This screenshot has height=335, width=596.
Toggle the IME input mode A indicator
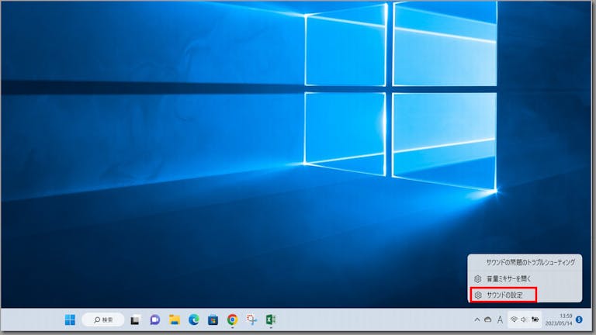click(500, 320)
